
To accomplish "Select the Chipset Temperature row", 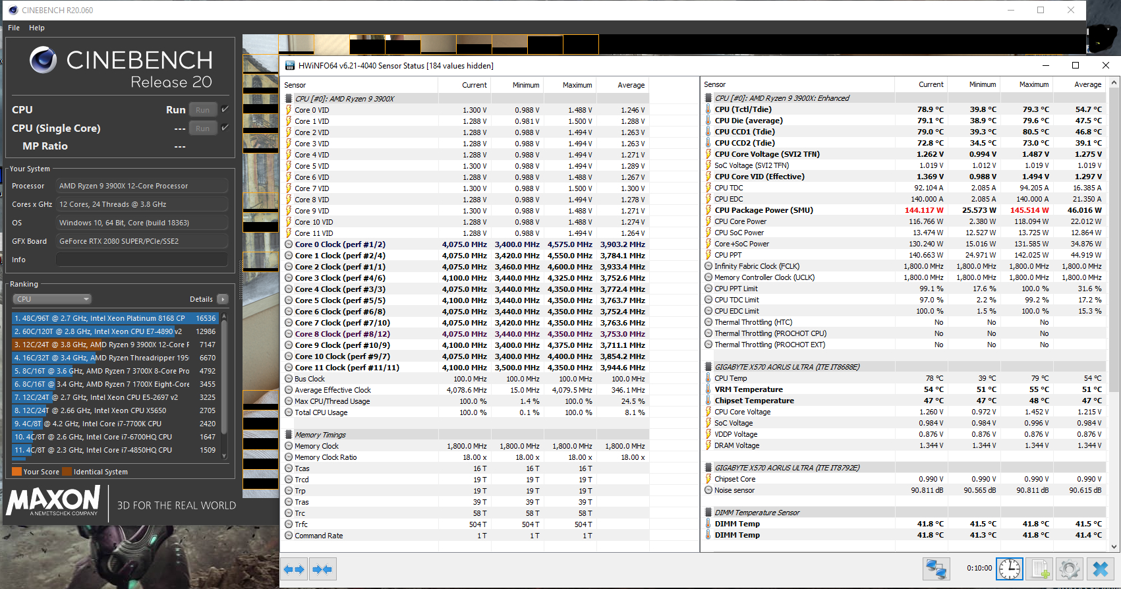I will point(904,401).
